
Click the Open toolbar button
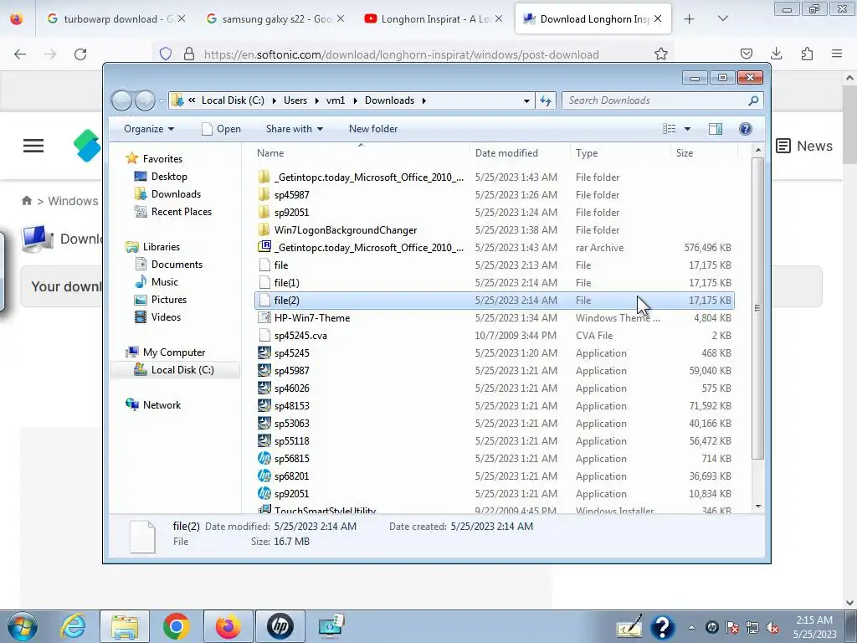(x=221, y=129)
